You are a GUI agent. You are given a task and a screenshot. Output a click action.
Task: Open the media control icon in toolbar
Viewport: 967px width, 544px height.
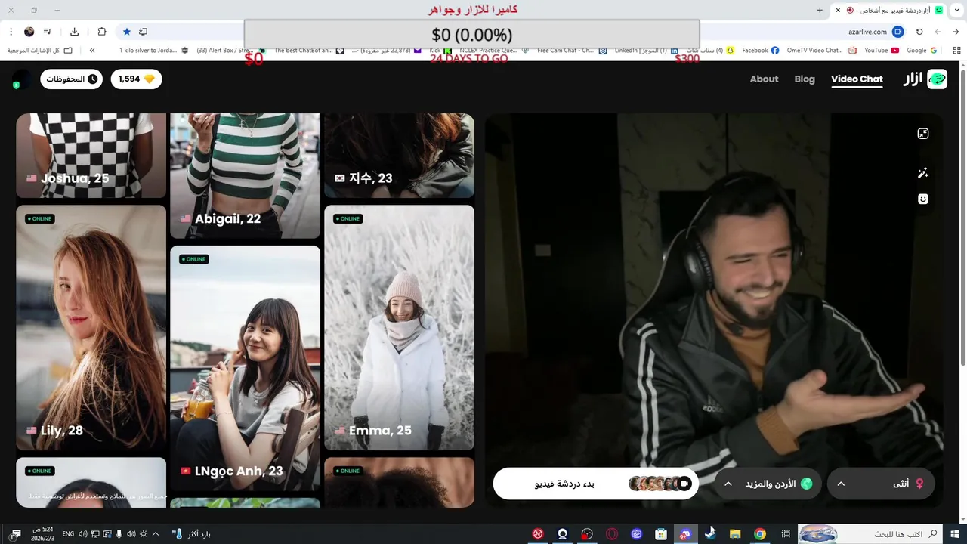click(x=48, y=32)
